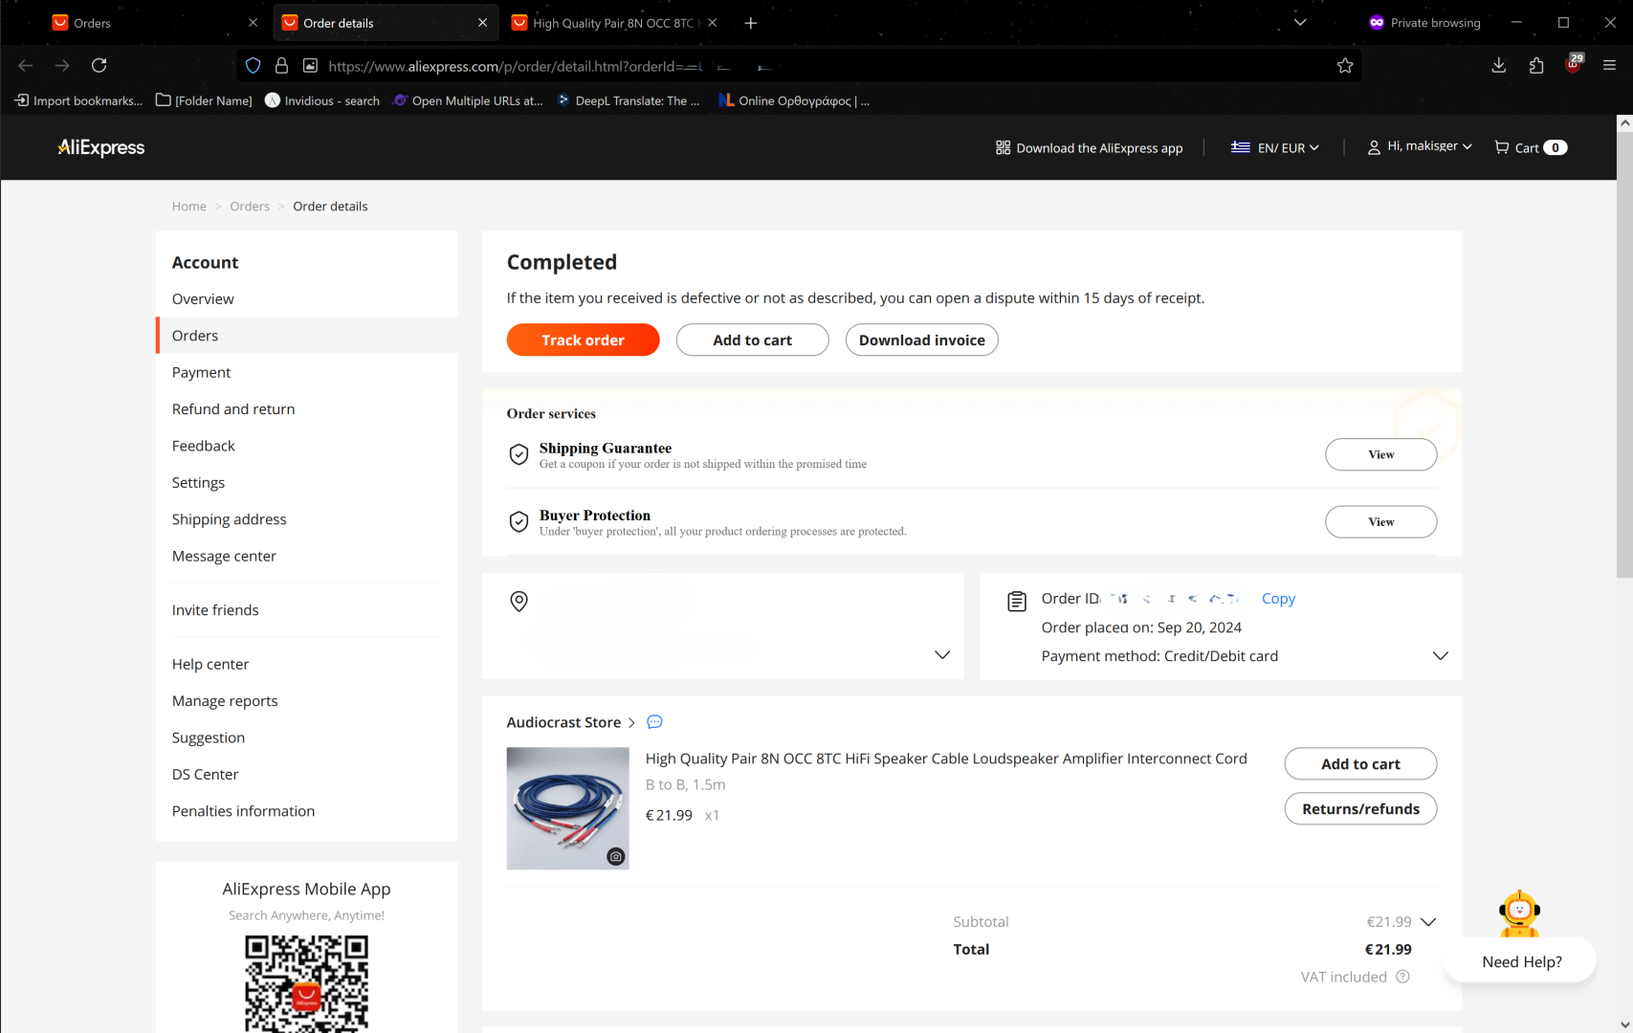Expand the shipping address details
The height and width of the screenshot is (1033, 1633).
pyautogui.click(x=942, y=654)
